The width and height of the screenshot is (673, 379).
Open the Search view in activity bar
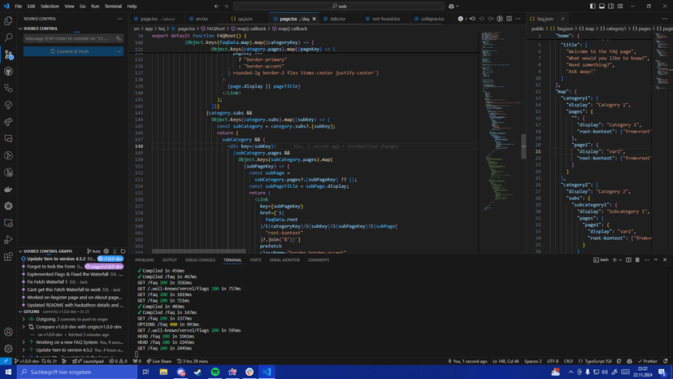tap(8, 37)
